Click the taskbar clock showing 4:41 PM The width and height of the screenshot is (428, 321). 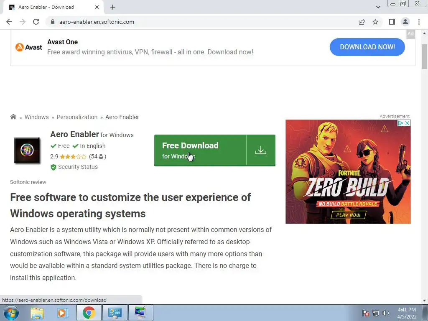coord(407,313)
